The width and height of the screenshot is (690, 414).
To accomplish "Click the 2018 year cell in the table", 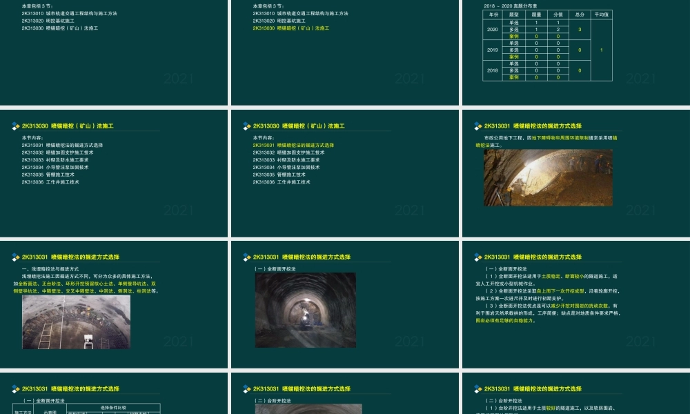I will [x=493, y=70].
